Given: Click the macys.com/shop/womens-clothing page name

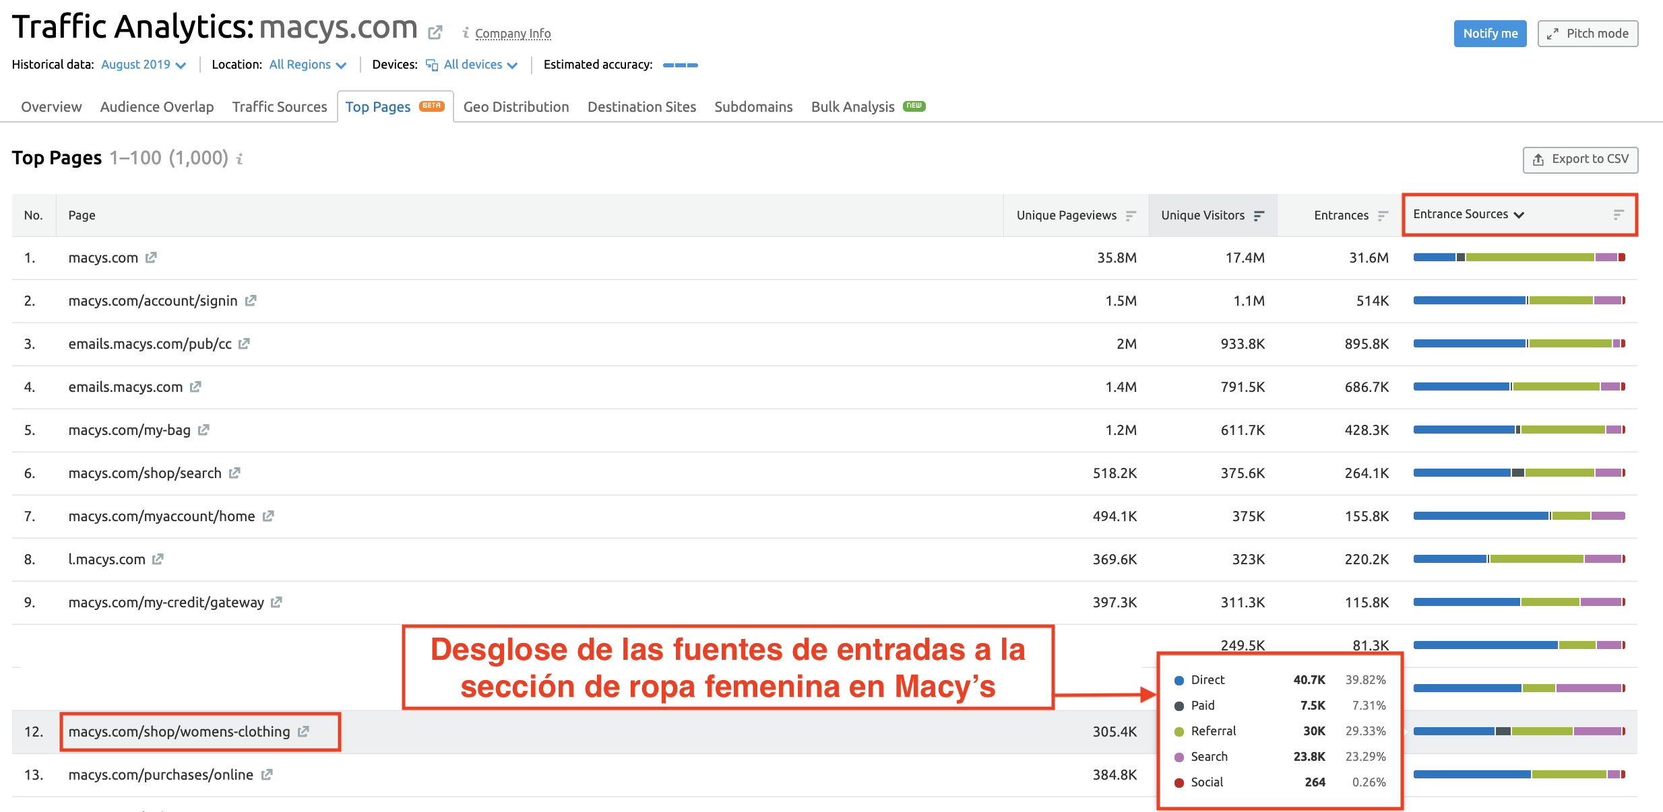Looking at the screenshot, I should [179, 732].
